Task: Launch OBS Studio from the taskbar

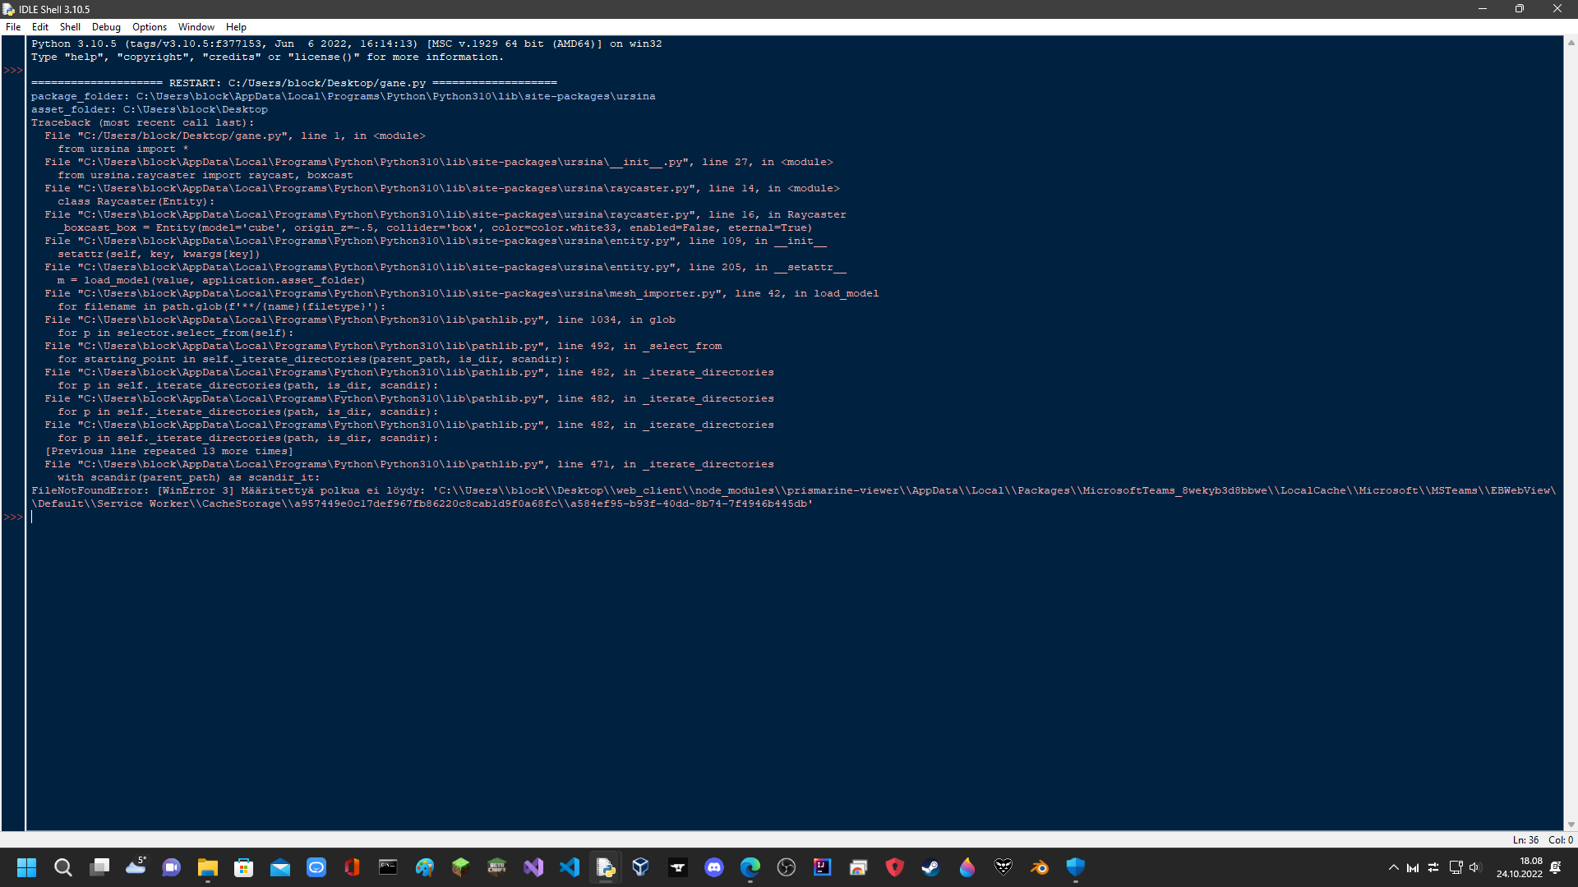Action: [787, 867]
